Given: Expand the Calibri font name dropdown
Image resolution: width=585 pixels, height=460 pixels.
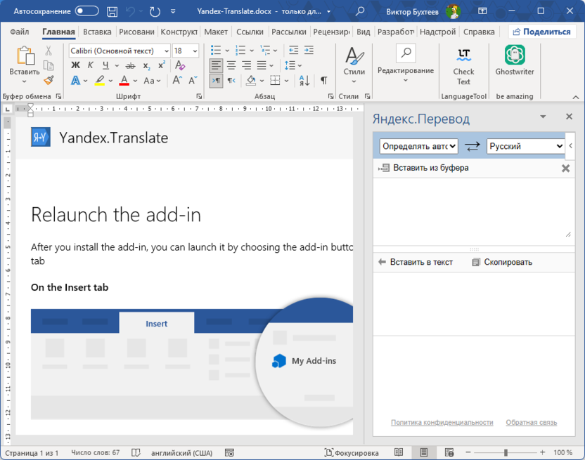Looking at the screenshot, I should 166,51.
